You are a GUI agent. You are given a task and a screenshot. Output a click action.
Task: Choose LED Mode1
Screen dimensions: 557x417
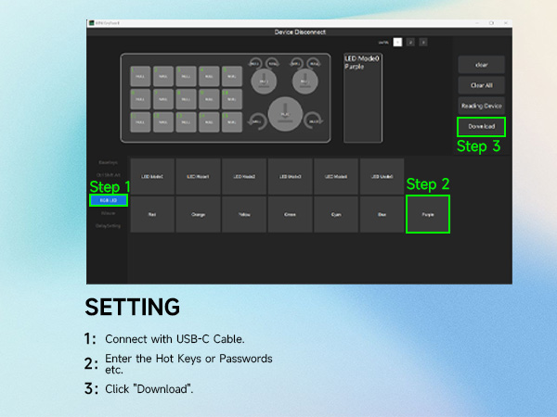click(199, 177)
